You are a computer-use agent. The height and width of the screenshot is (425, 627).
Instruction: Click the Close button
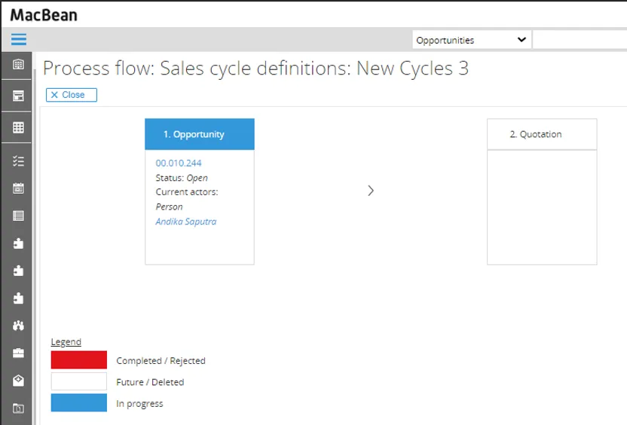click(72, 95)
